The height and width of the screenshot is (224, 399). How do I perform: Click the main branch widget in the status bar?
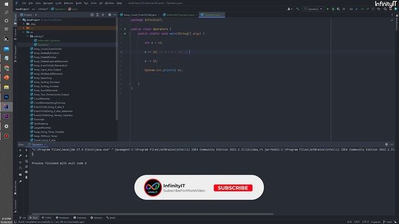[x=388, y=222]
